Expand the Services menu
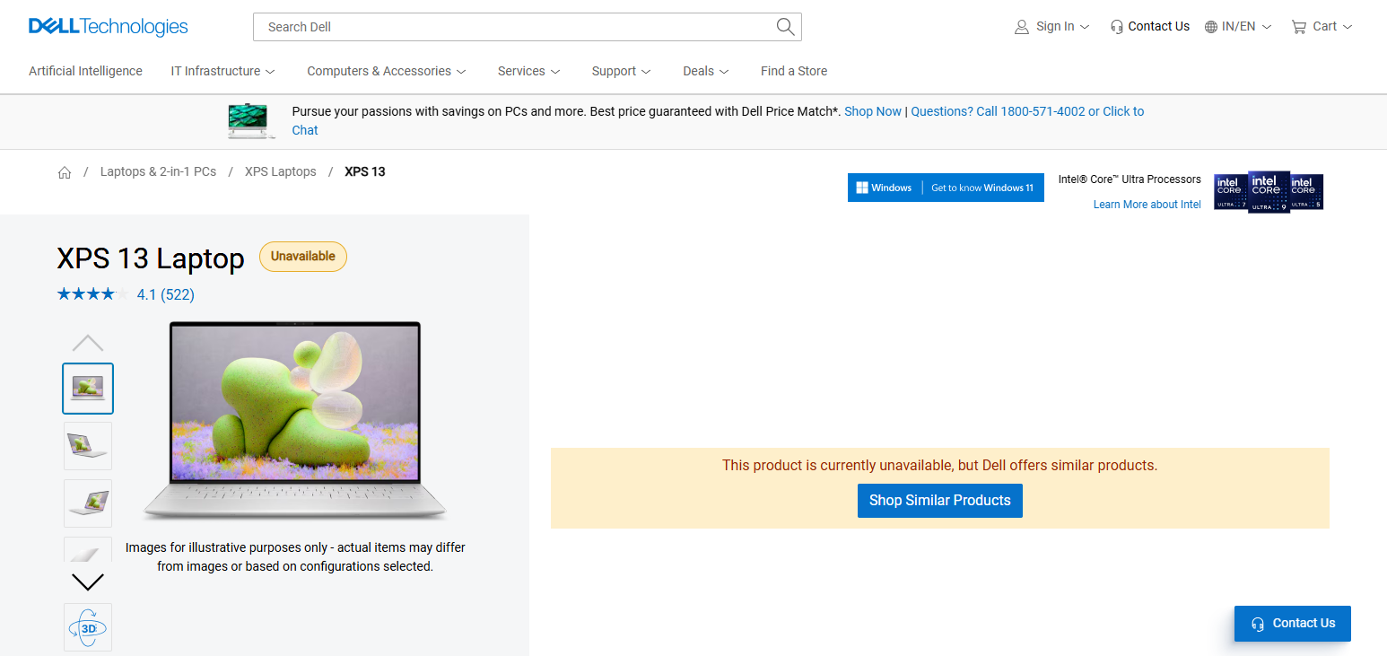 (x=529, y=71)
